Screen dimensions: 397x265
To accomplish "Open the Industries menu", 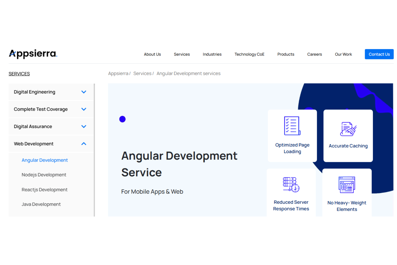I will [x=212, y=54].
